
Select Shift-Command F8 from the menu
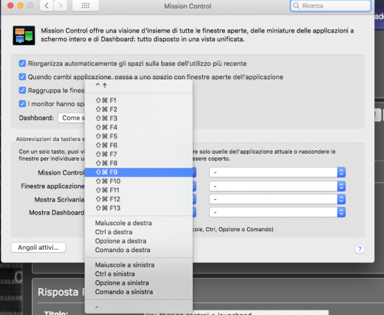139,163
